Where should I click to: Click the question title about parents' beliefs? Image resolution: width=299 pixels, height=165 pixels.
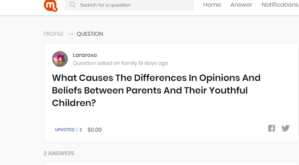[x=156, y=90]
